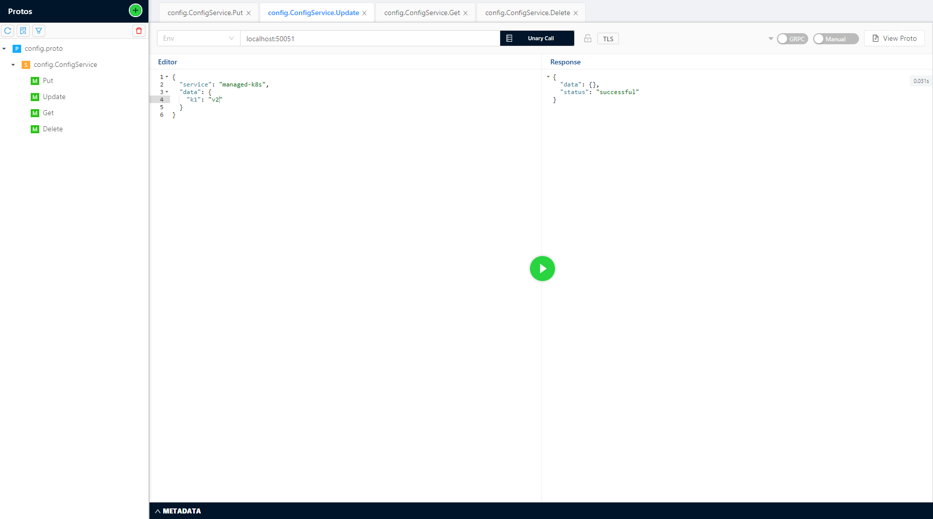
Task: Filter methods with the funnel icon
Action: 38,31
